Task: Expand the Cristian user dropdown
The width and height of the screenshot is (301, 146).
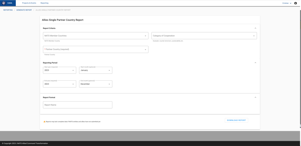Action: [287, 3]
